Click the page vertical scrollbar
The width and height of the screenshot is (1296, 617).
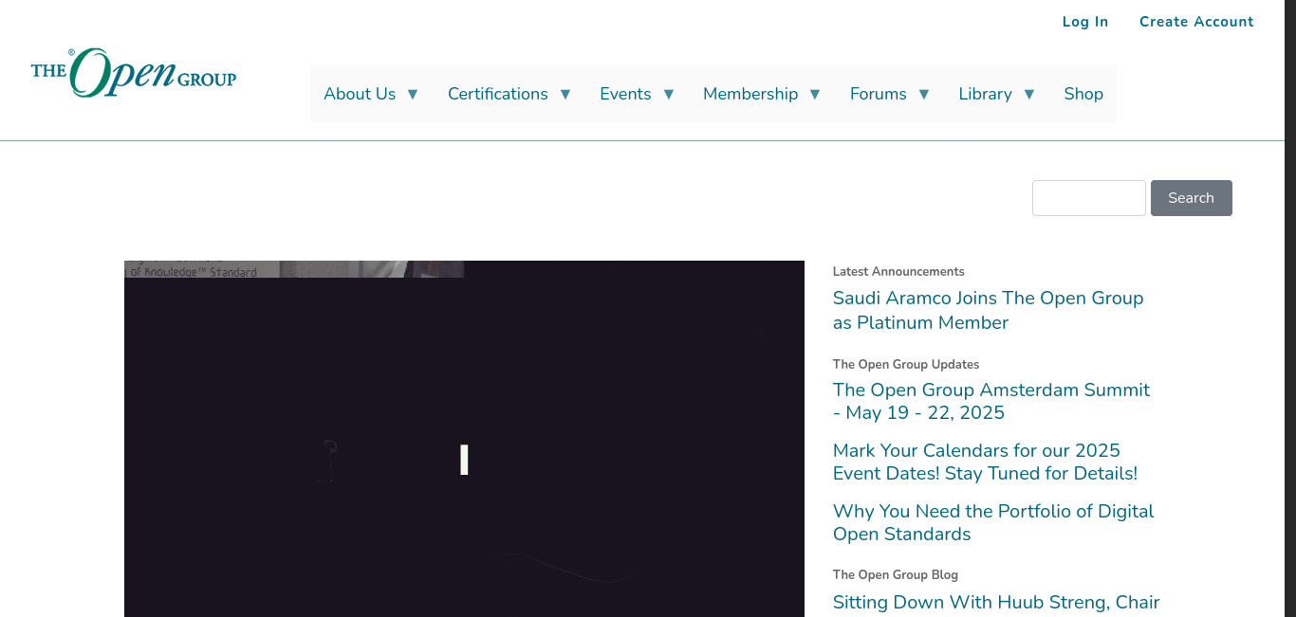(1290, 308)
